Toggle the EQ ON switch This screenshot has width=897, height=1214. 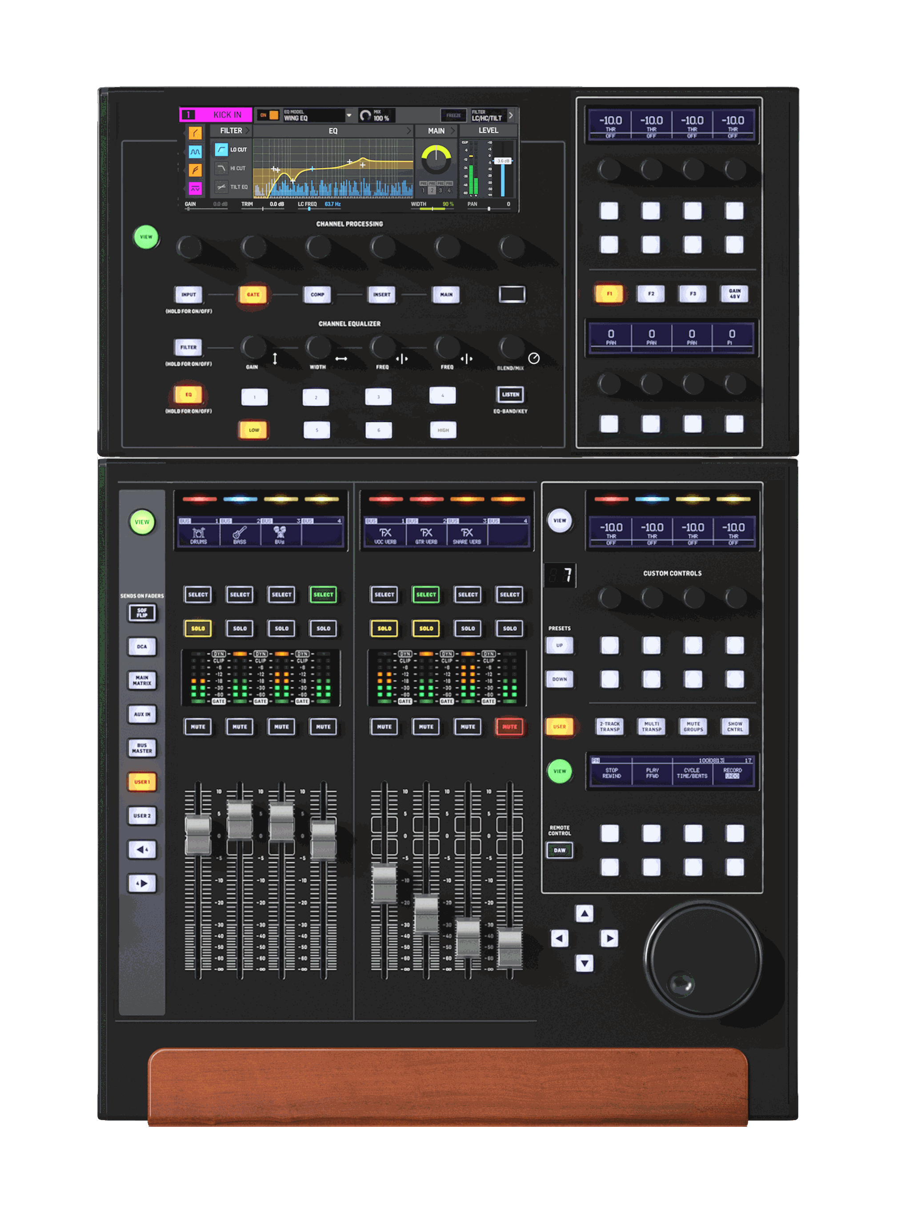(274, 115)
